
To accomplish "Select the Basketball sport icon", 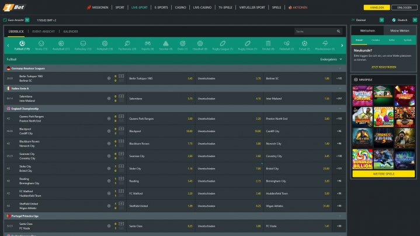I will [x=61, y=43].
